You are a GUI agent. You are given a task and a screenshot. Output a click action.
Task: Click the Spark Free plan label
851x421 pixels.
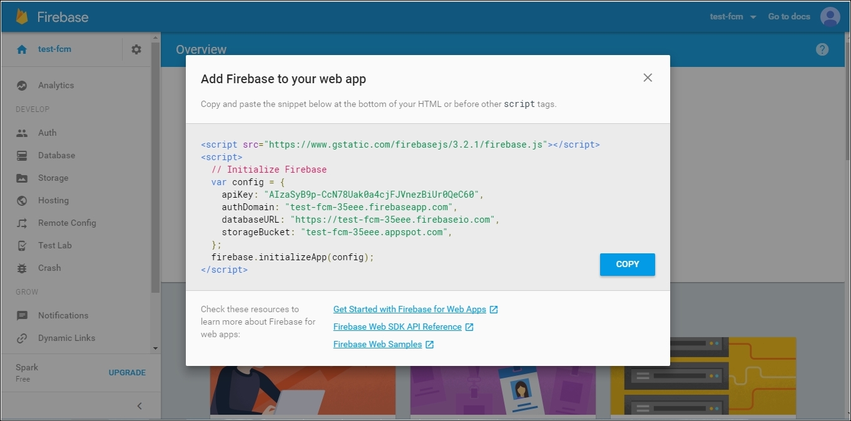[x=27, y=373]
